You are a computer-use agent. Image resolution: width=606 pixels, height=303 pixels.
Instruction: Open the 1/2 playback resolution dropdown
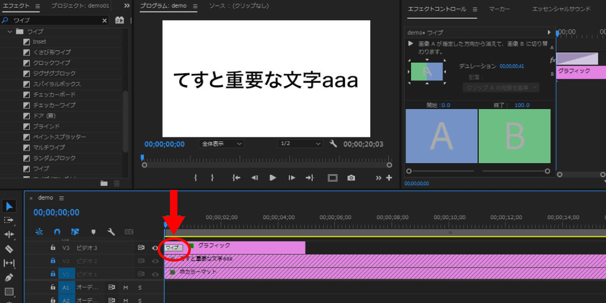(x=300, y=144)
